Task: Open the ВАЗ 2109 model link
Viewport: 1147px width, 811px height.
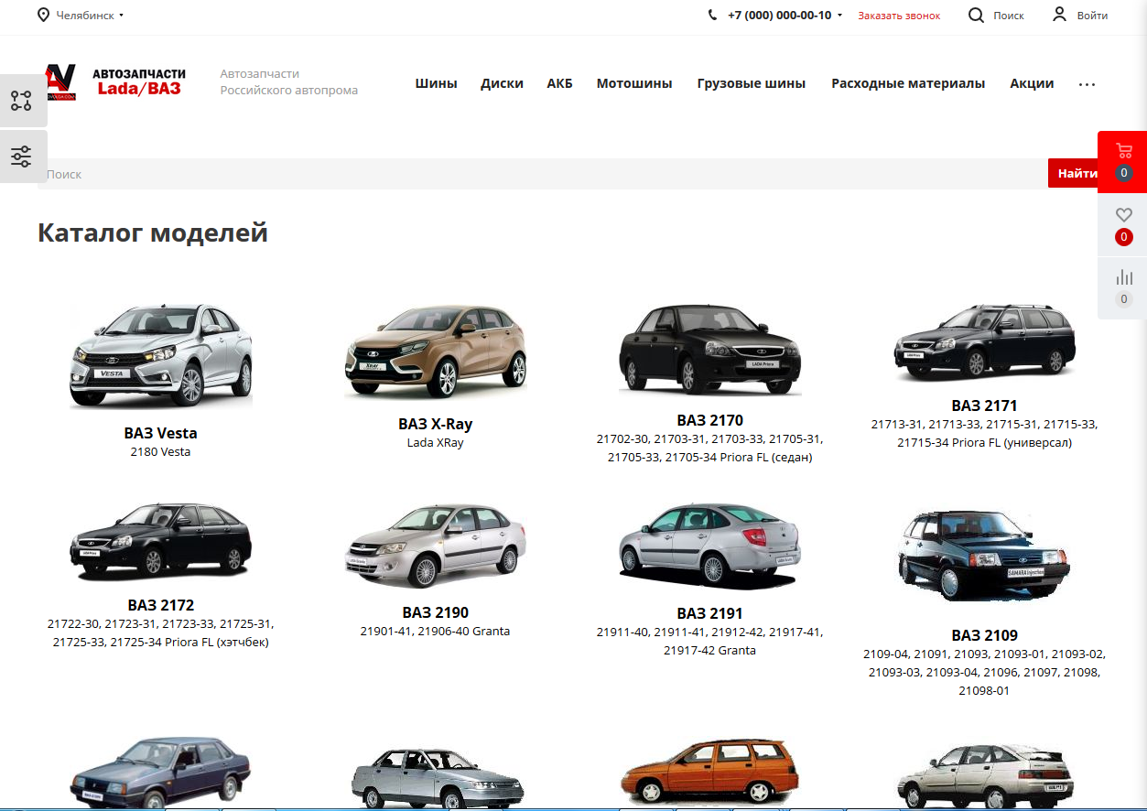Action: click(985, 635)
